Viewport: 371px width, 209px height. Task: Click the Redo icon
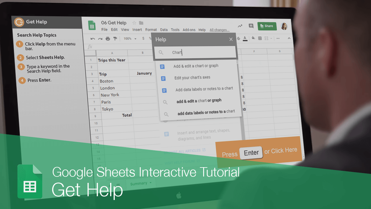pos(100,39)
